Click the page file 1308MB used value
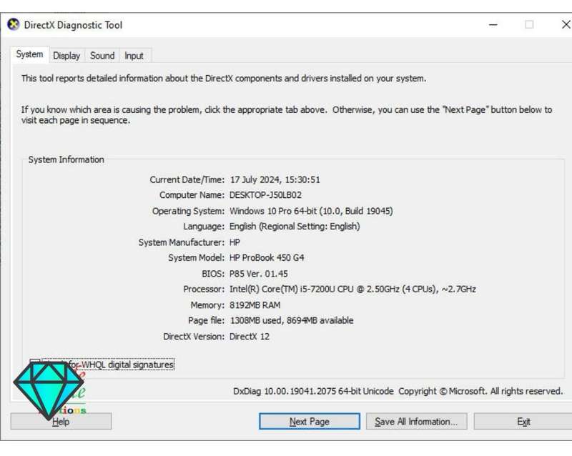The width and height of the screenshot is (572, 456). 292,320
